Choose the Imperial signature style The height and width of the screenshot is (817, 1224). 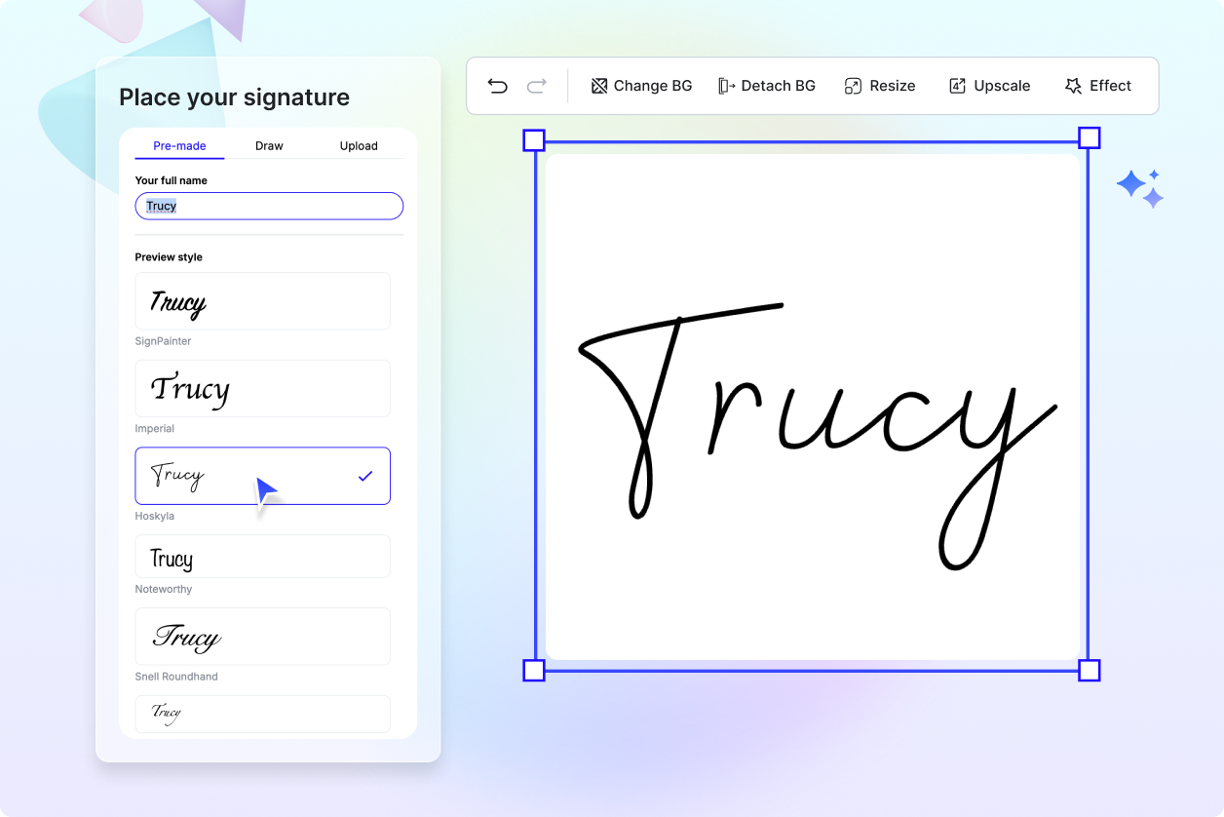pyautogui.click(x=262, y=388)
